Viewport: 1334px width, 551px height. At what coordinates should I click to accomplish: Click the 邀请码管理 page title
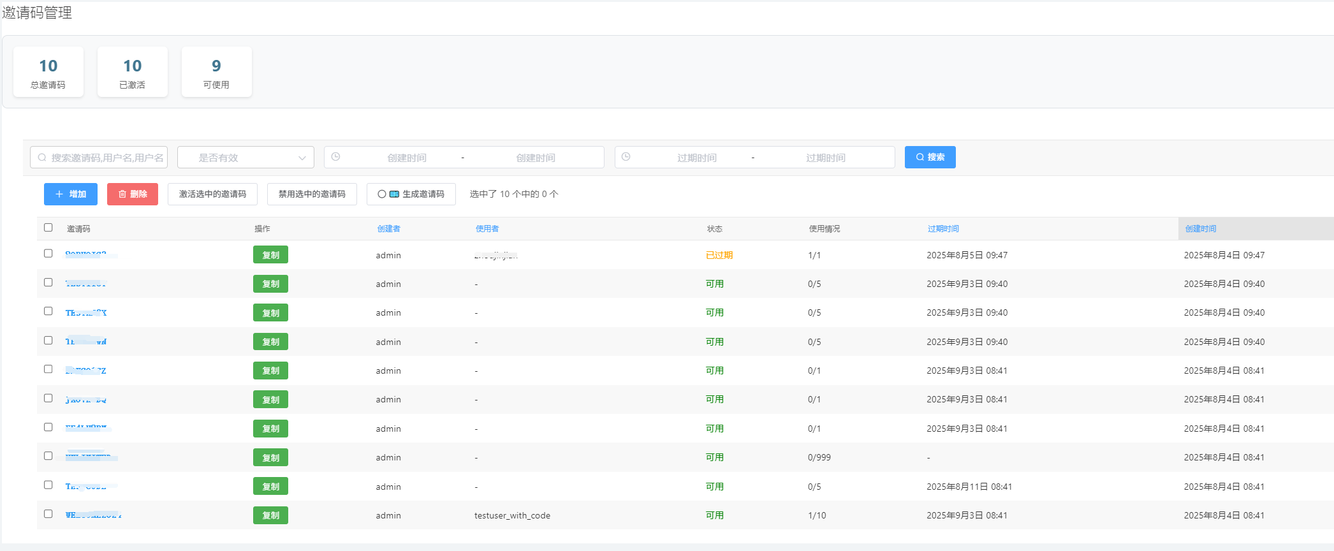(x=37, y=13)
